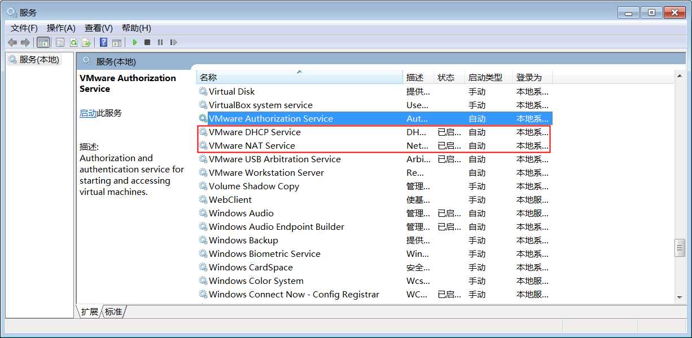Click the gear icon of VMware Authorization Service row
Screen dimensions: 692x338
203,118
